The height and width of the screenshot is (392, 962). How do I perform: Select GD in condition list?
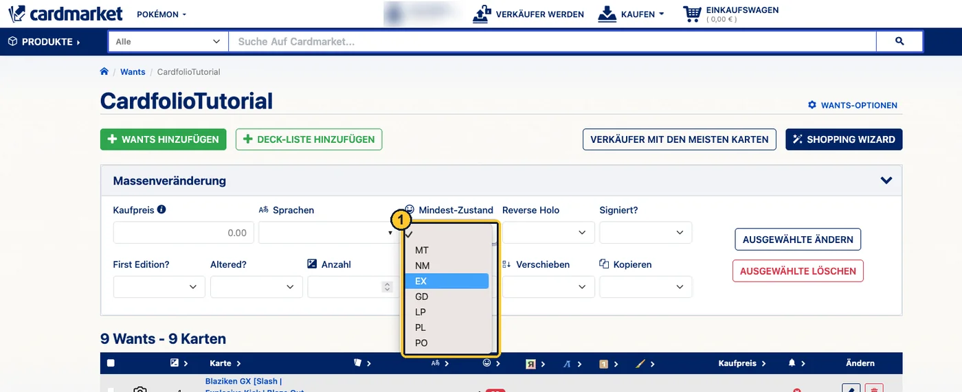pyautogui.click(x=447, y=297)
